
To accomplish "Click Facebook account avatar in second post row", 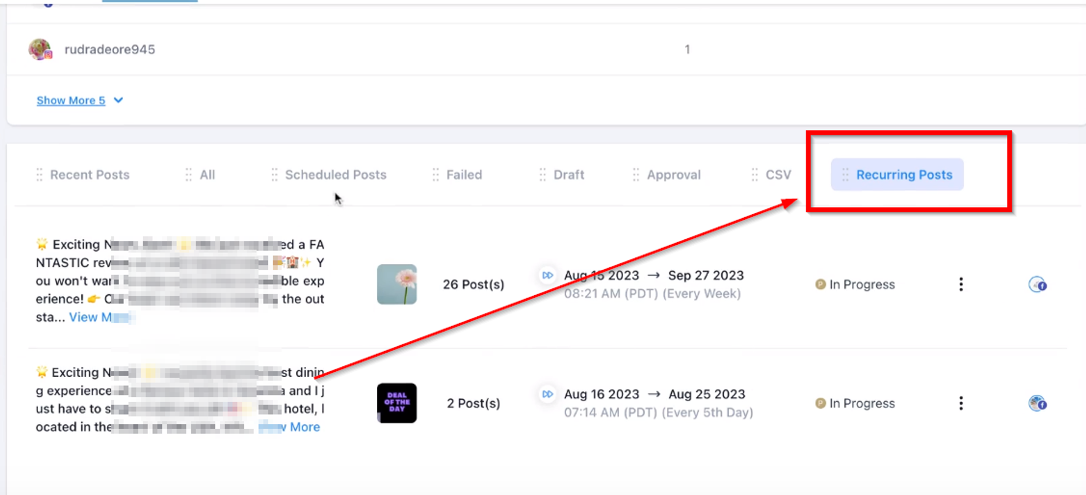I will point(1037,403).
